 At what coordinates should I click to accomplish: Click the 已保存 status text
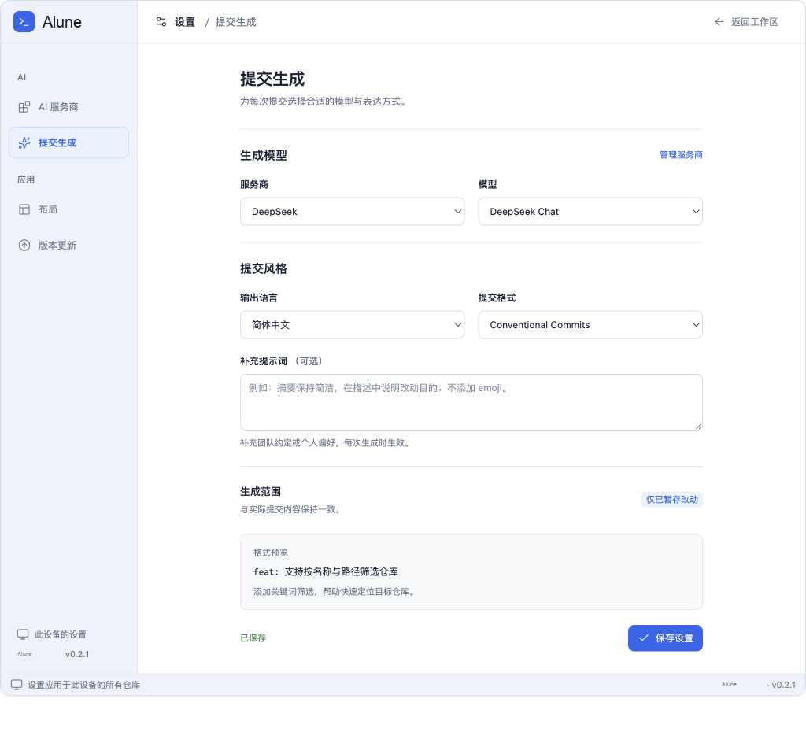click(x=253, y=638)
